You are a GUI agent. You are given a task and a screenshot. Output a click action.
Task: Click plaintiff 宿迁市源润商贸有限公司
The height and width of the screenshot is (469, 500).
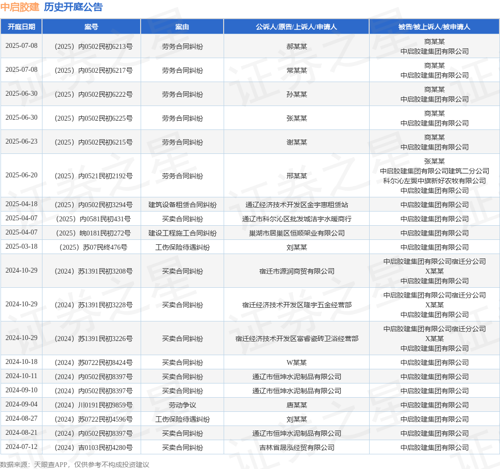pyautogui.click(x=296, y=272)
